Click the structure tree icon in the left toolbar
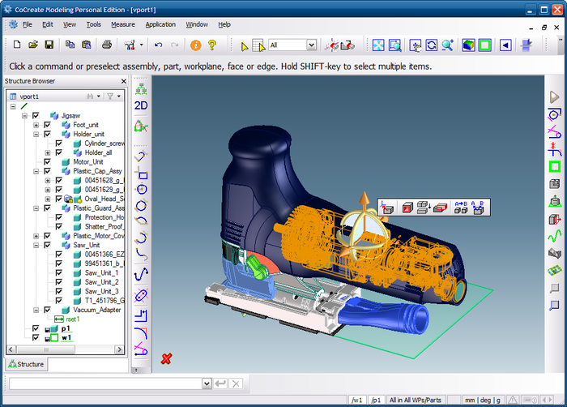This screenshot has width=567, height=407. pyautogui.click(x=141, y=89)
